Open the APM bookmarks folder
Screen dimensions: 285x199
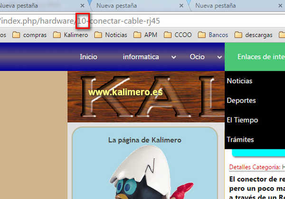[x=145, y=35]
